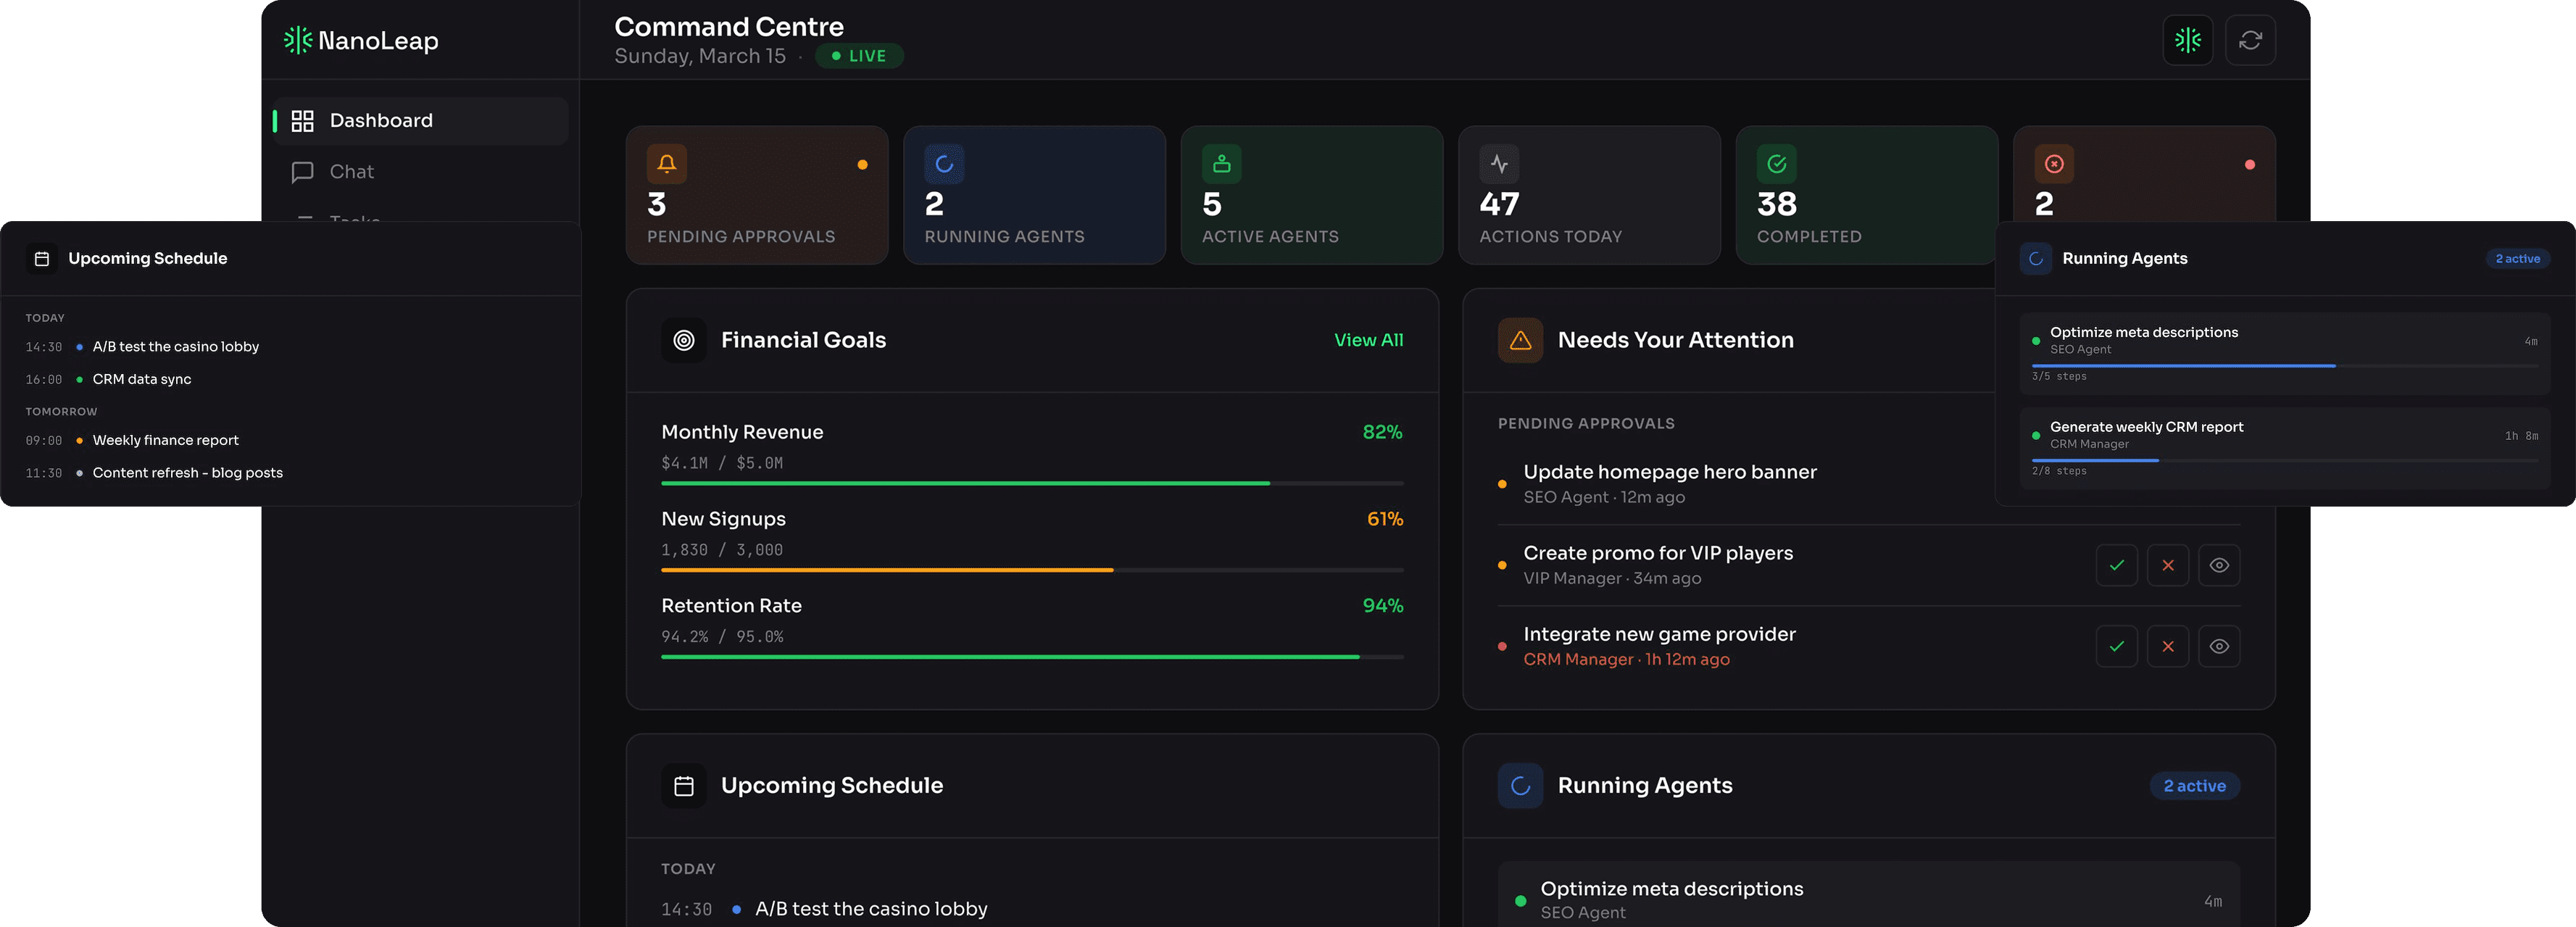Viewport: 2576px width, 927px height.
Task: Click the activity pulse icon on Actions Today
Action: pos(1499,164)
